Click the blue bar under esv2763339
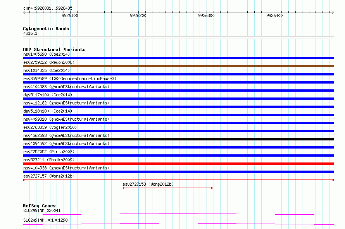This screenshot has width=345, height=229. click(178, 131)
